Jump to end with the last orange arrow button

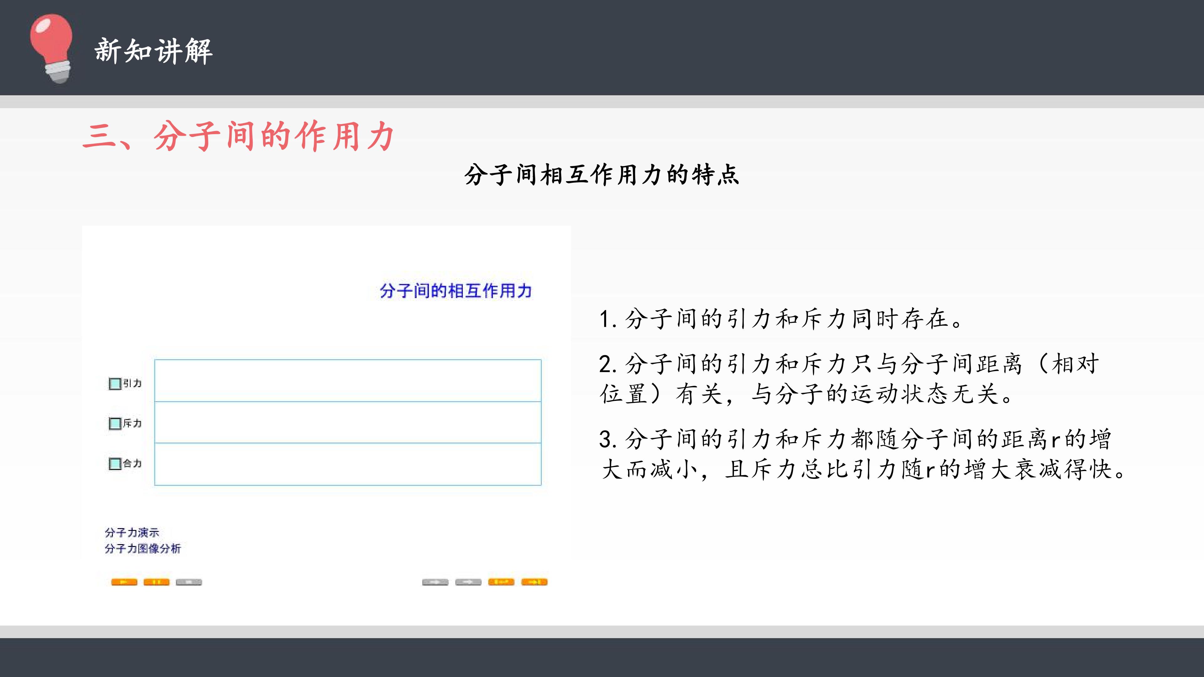[534, 582]
